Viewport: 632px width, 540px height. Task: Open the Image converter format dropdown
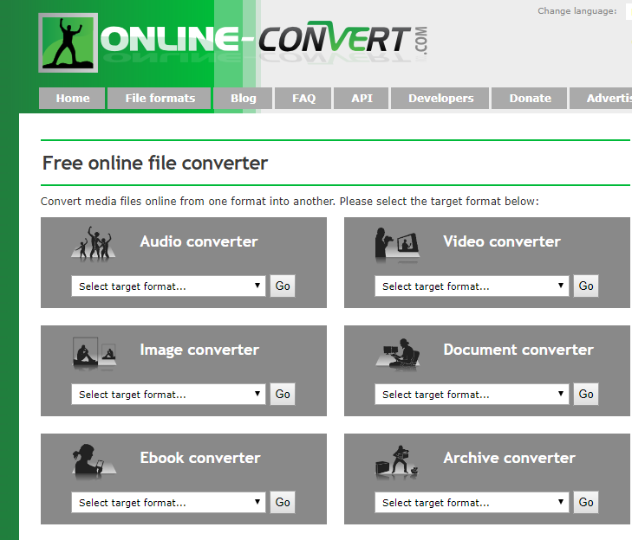168,395
